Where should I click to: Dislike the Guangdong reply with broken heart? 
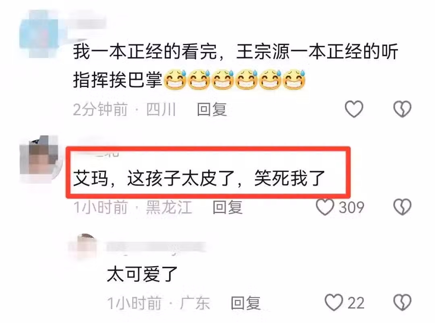point(402,302)
